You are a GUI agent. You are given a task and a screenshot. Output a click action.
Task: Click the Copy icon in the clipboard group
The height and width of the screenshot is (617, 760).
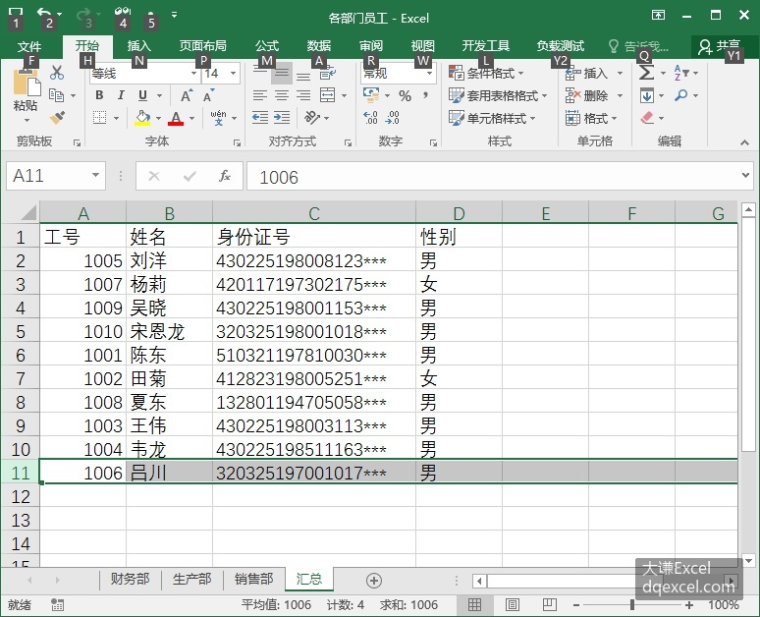click(x=57, y=95)
